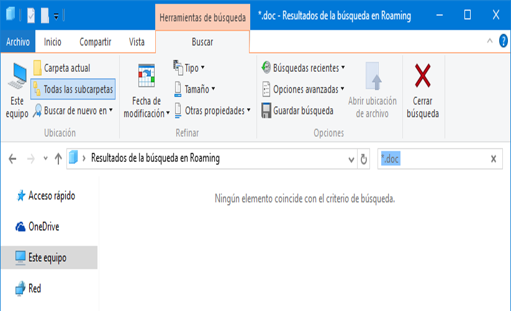Click address bar chevron before Resultados
The height and width of the screenshot is (311, 511).
click(x=84, y=159)
